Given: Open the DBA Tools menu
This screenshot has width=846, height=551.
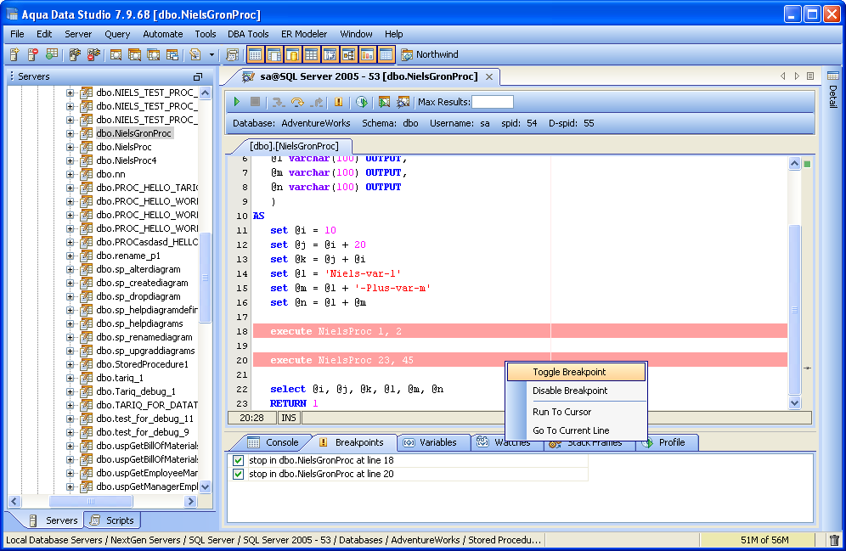Looking at the screenshot, I should 248,34.
